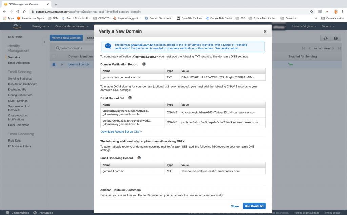The height and width of the screenshot is (215, 347).
Task: Expand the gemmail.com.br row details triangle
Action: [x=62, y=64]
